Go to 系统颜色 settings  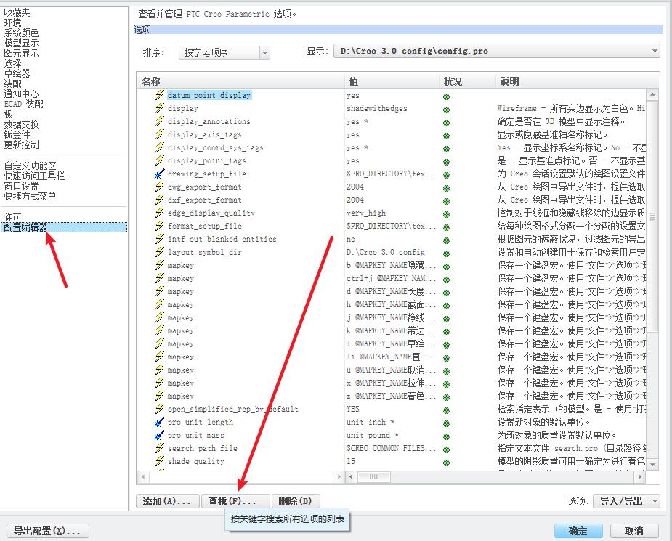point(21,33)
